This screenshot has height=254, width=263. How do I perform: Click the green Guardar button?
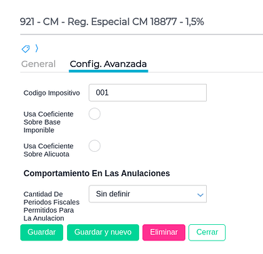(41, 232)
